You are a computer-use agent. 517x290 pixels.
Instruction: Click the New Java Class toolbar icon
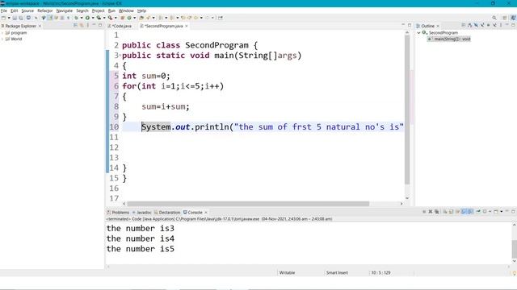[x=129, y=18]
